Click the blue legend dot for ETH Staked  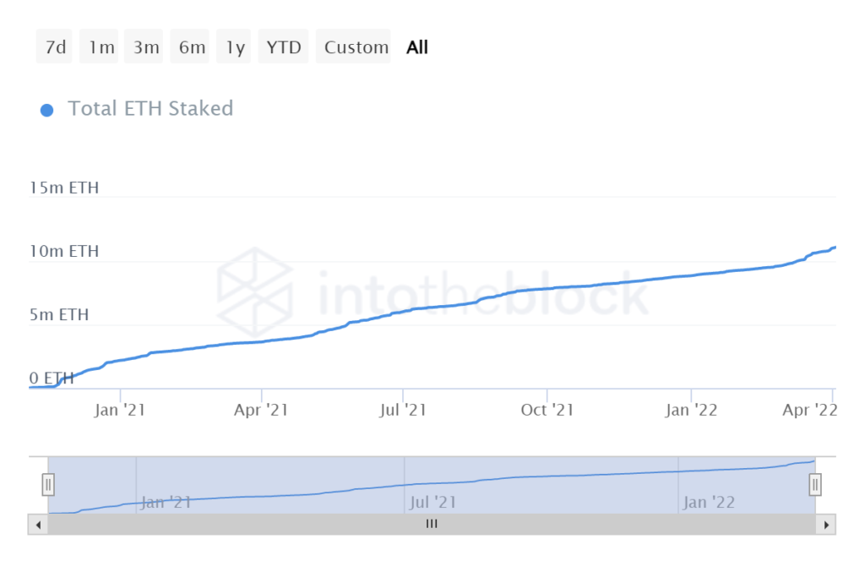click(47, 111)
